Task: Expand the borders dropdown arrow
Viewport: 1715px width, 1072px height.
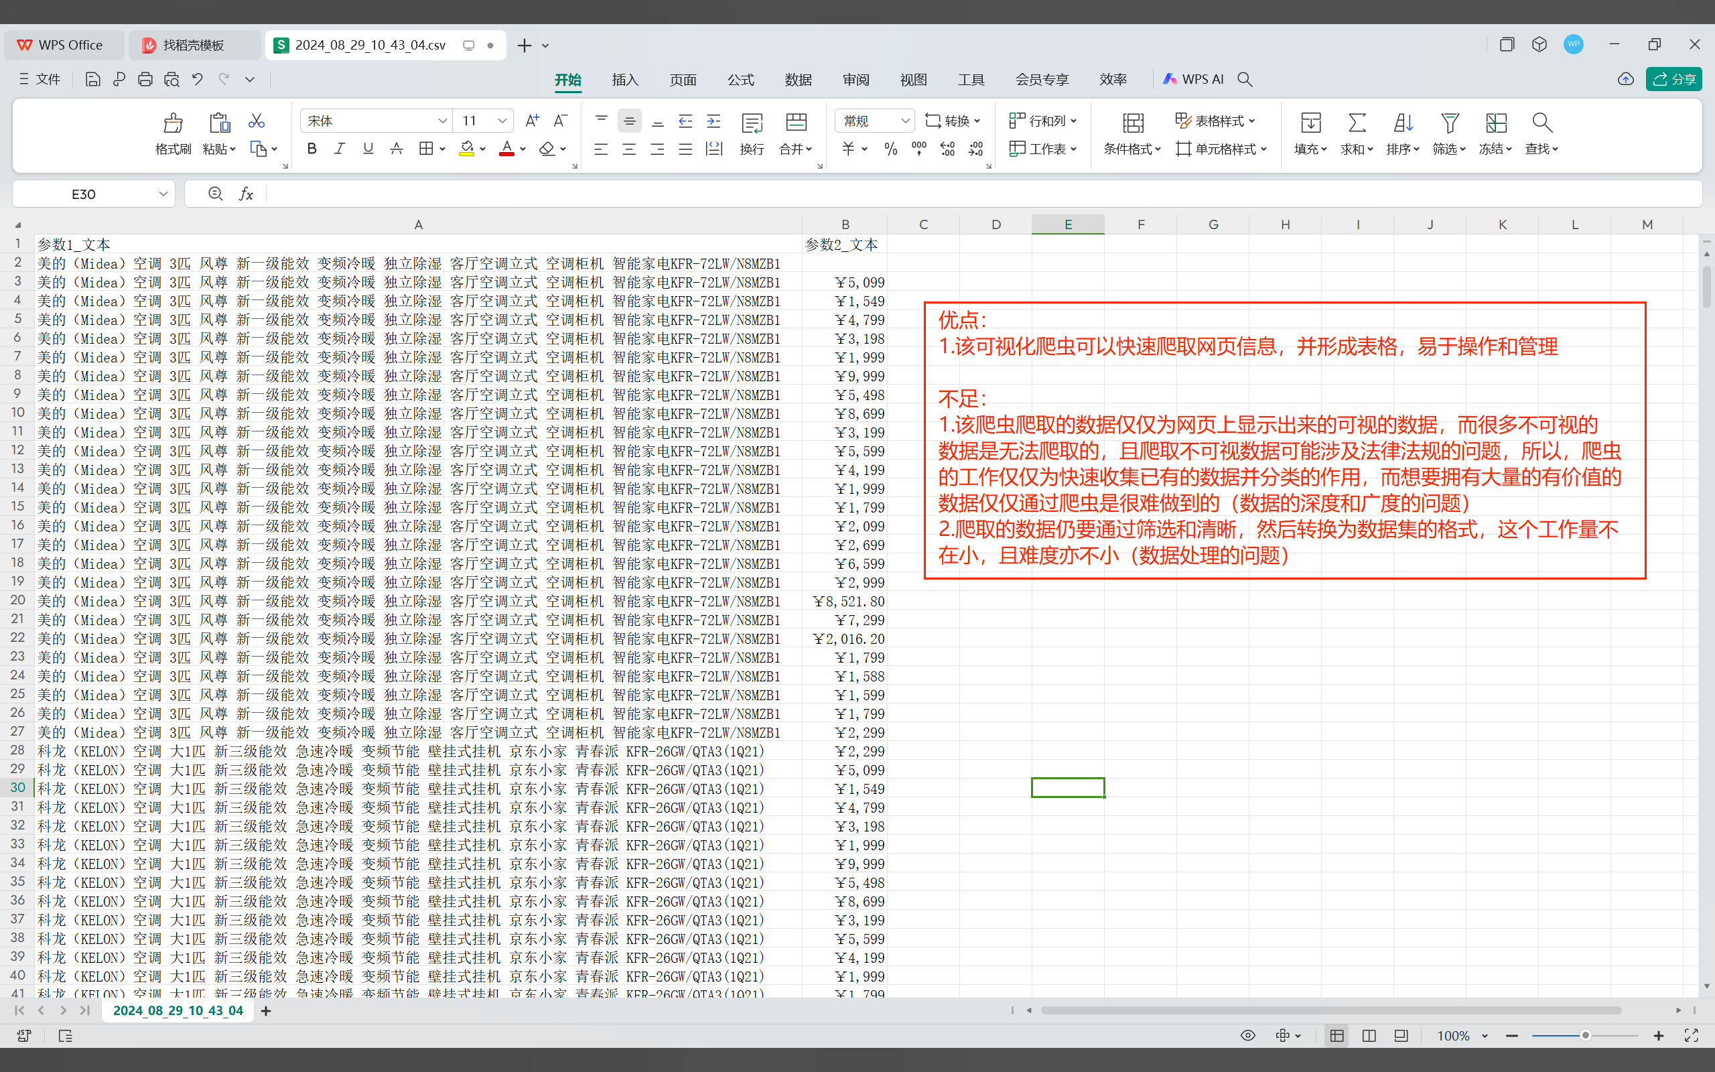Action: coord(442,149)
